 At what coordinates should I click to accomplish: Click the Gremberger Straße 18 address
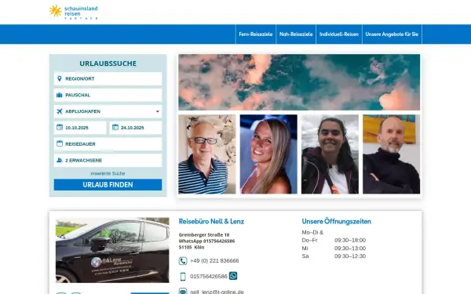204,234
